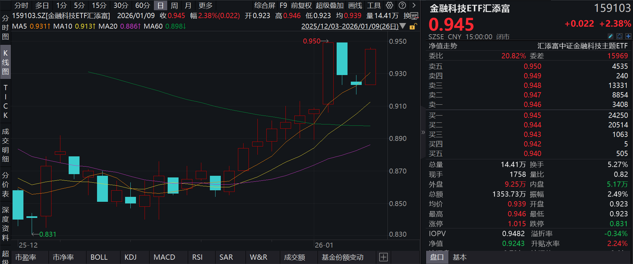Set a price alert with bell icon
633x264 pixels.
point(619,36)
